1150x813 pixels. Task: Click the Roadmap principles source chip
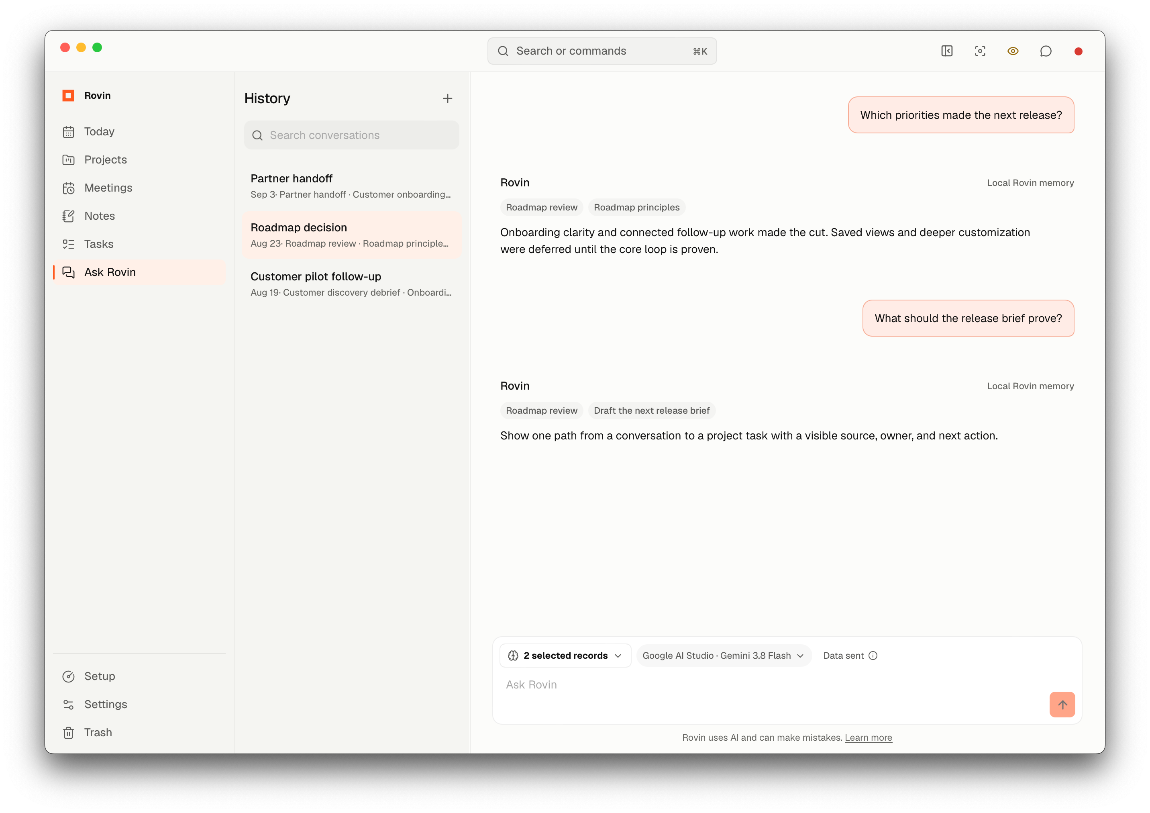pos(636,207)
